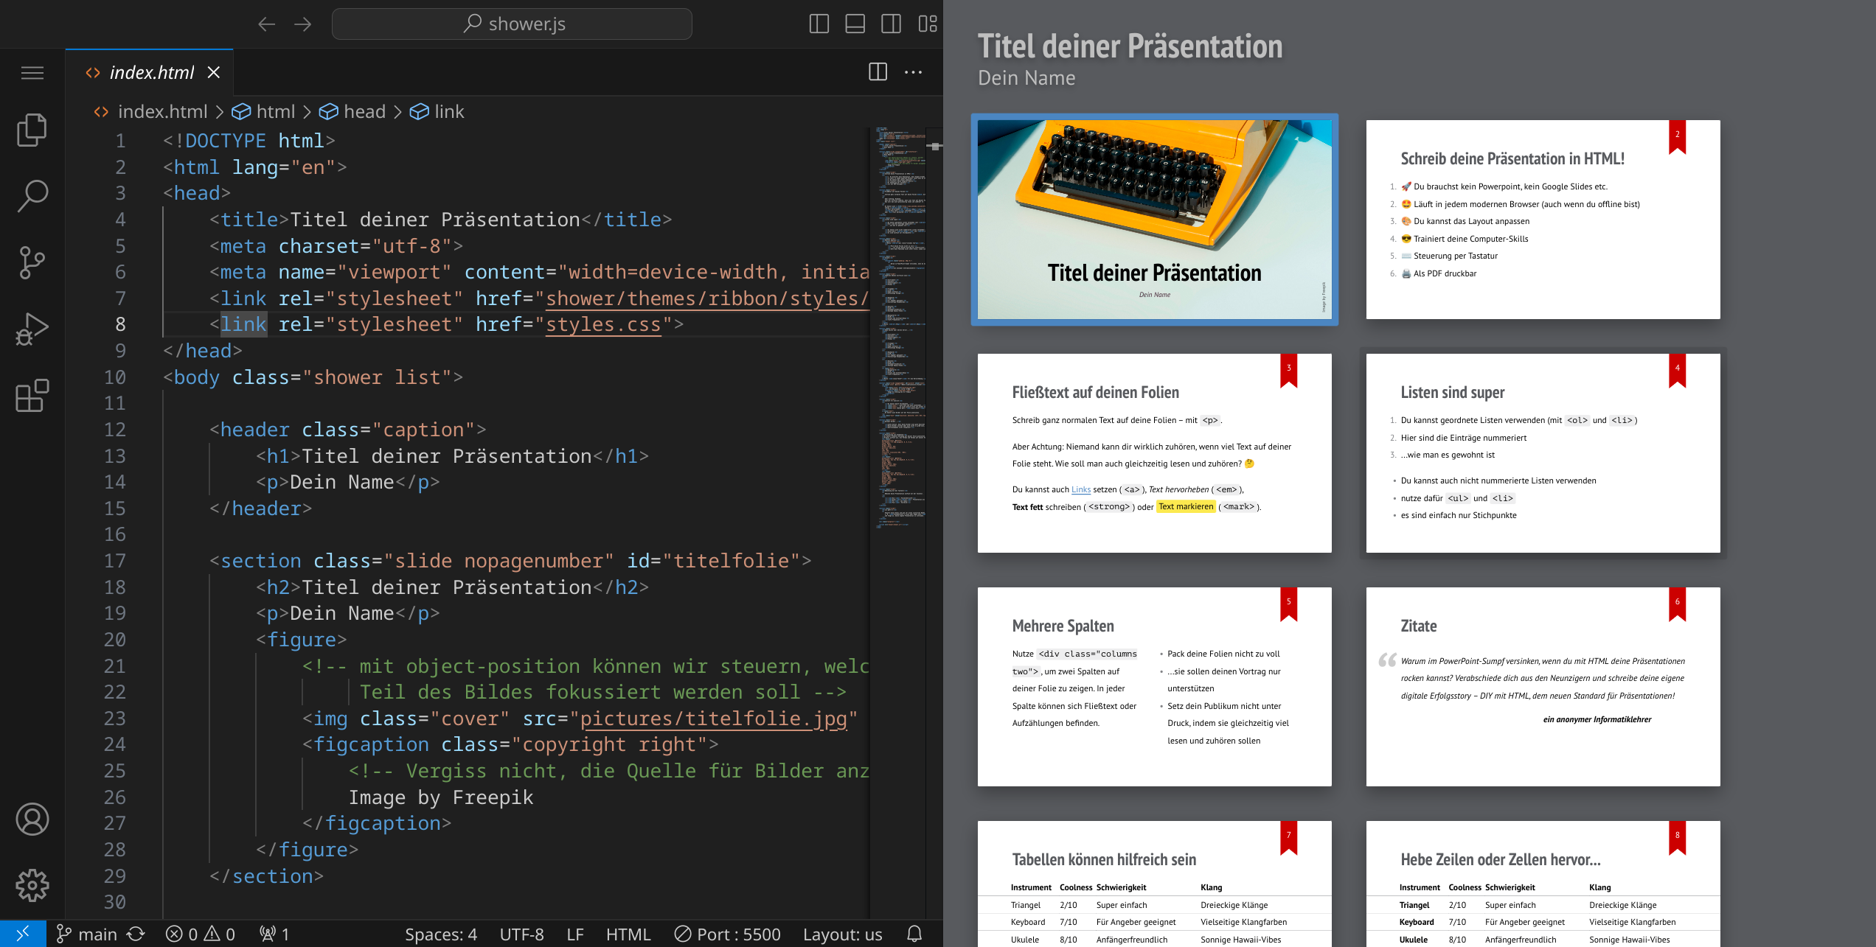Select the index.html editor tab
This screenshot has width=1876, height=947.
[x=151, y=72]
